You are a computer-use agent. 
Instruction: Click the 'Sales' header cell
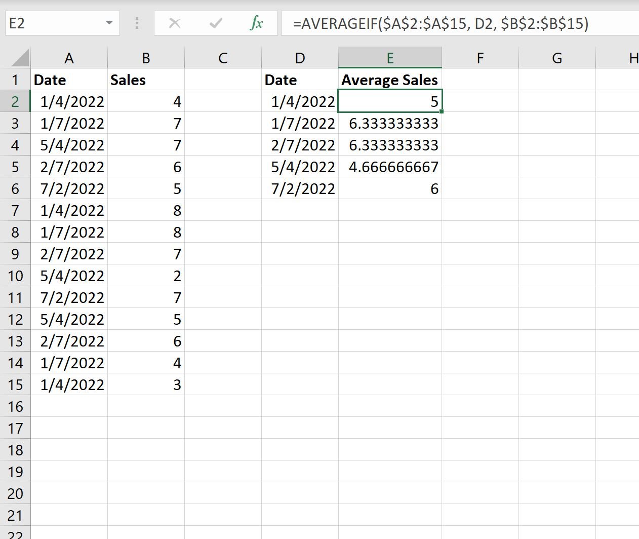click(146, 80)
